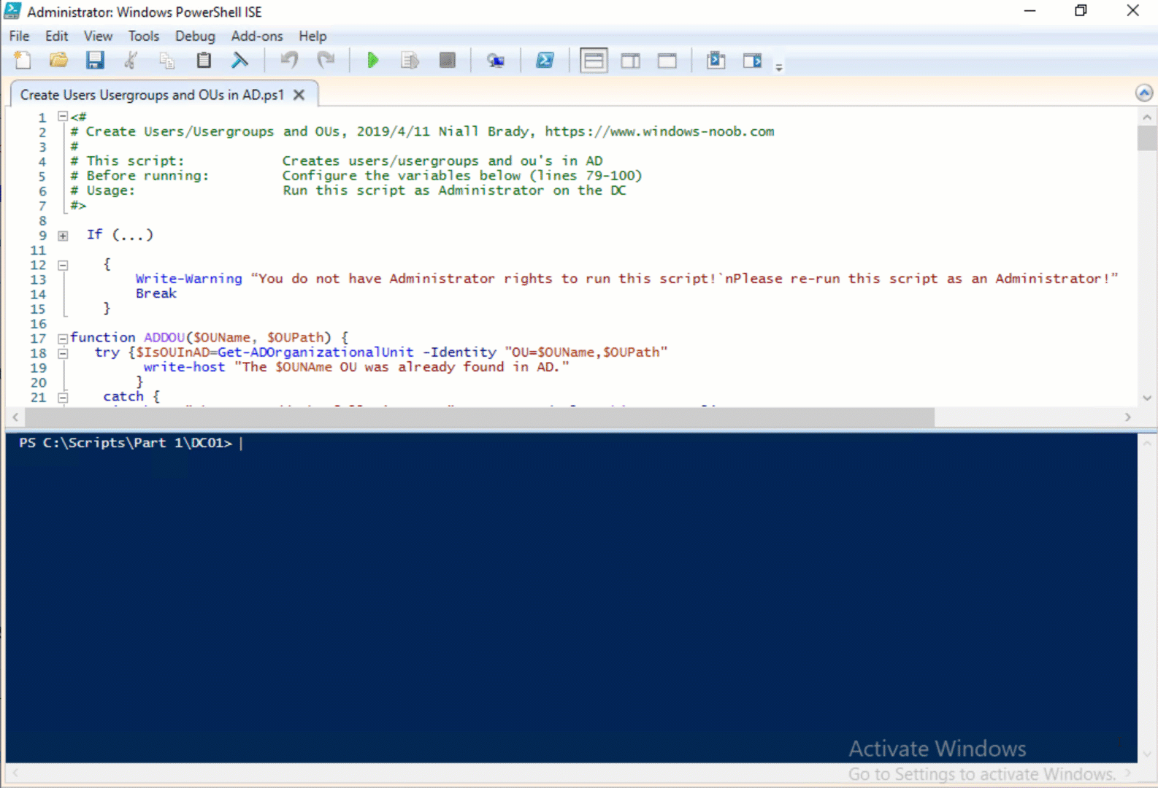Click write-host on line 19
1158x788 pixels.
pos(184,367)
